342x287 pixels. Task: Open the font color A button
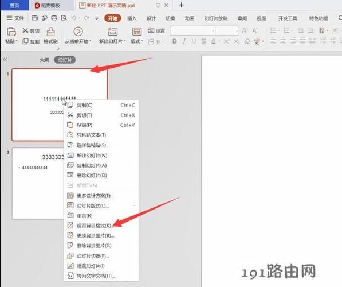[214, 41]
